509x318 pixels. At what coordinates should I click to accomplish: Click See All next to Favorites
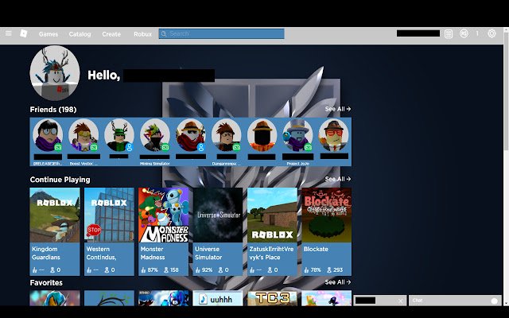[338, 282]
